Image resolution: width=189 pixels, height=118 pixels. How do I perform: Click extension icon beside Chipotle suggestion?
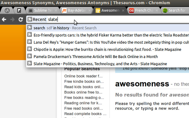pyautogui.click(x=30, y=49)
